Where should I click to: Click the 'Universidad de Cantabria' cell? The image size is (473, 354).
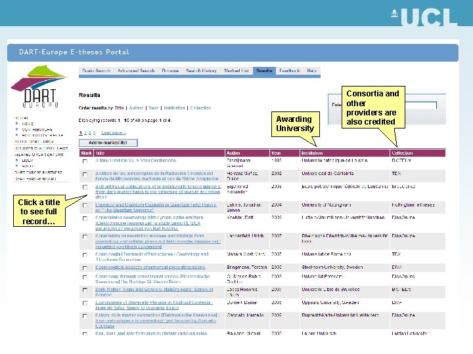click(x=328, y=173)
